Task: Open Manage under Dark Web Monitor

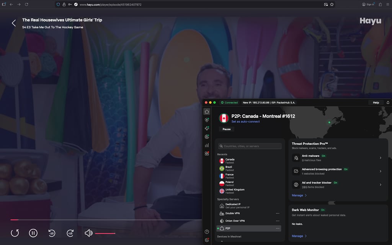Action: [299, 236]
